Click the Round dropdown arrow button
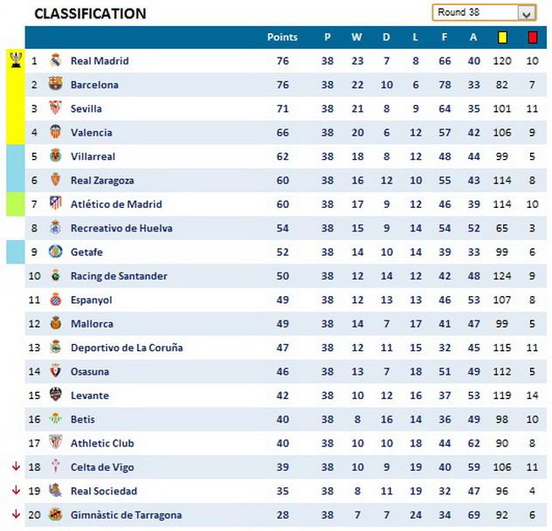This screenshot has width=552, height=531. [x=527, y=13]
